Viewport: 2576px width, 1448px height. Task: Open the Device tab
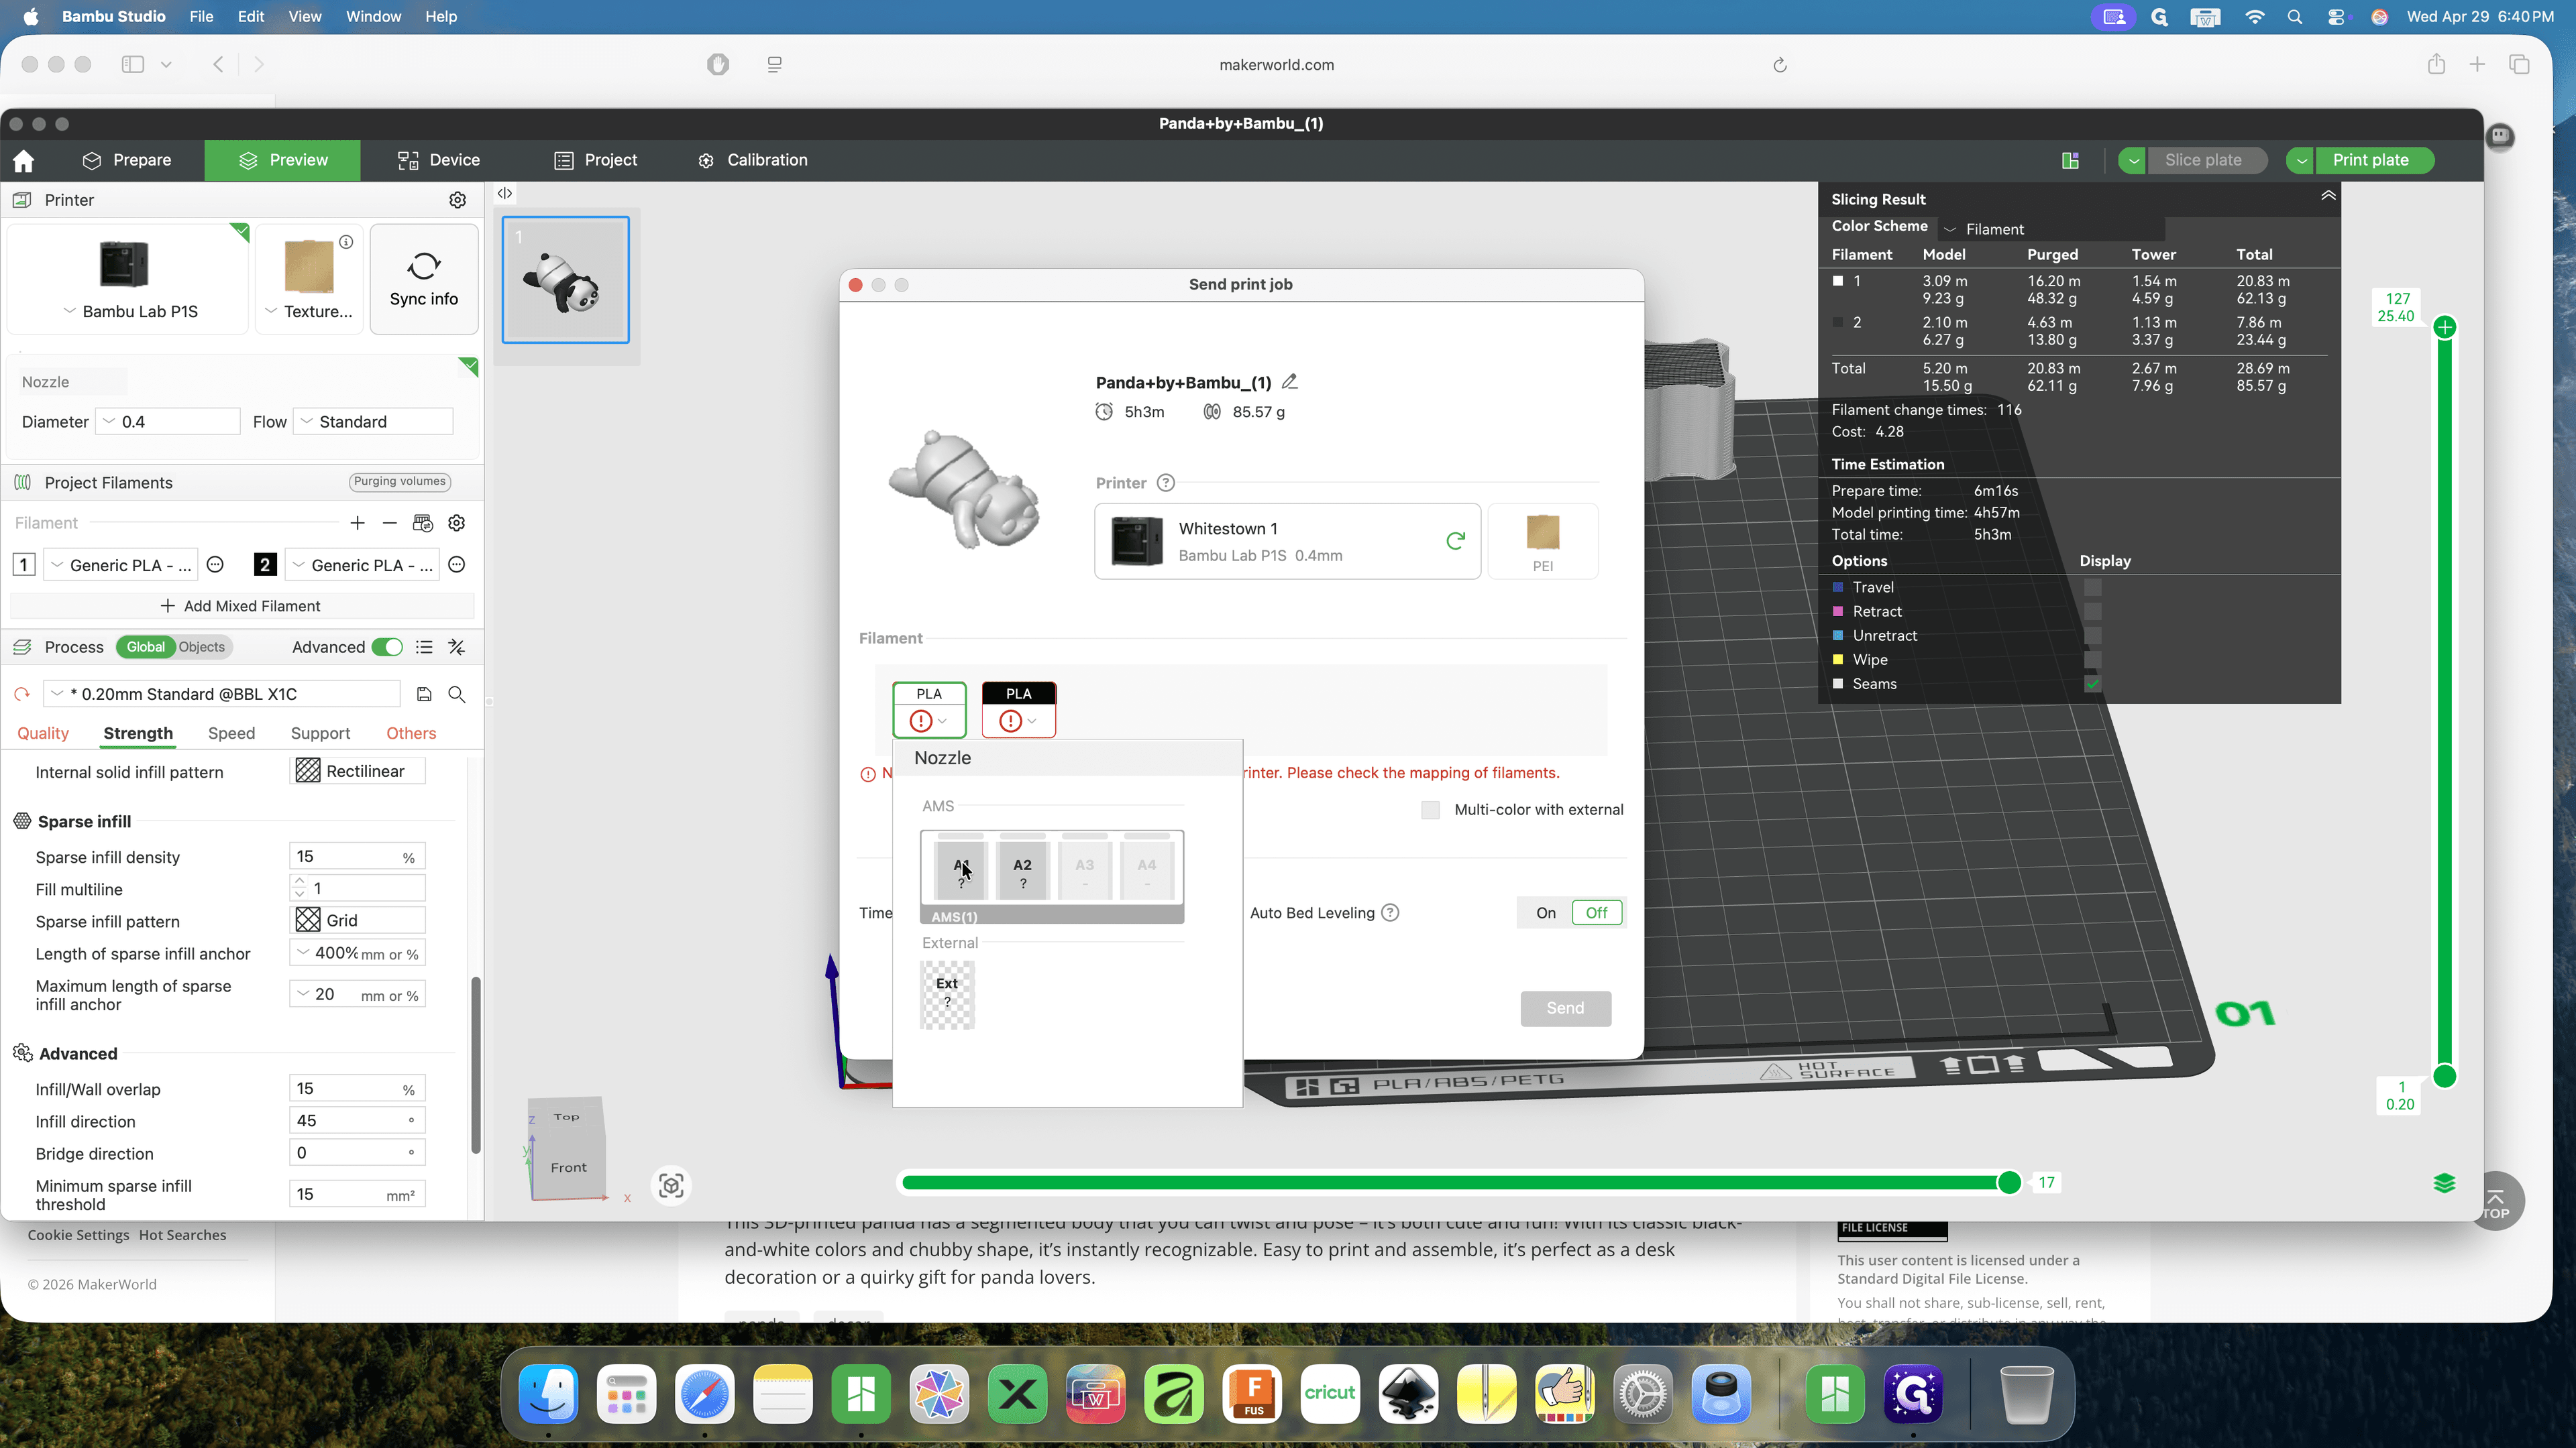[439, 160]
